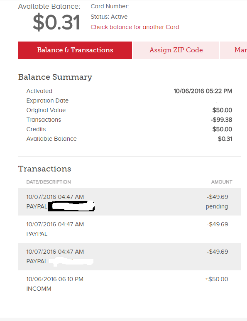Viewport: 247px width, 321px height.
Task: Click the Activated date value
Action: tap(203, 91)
